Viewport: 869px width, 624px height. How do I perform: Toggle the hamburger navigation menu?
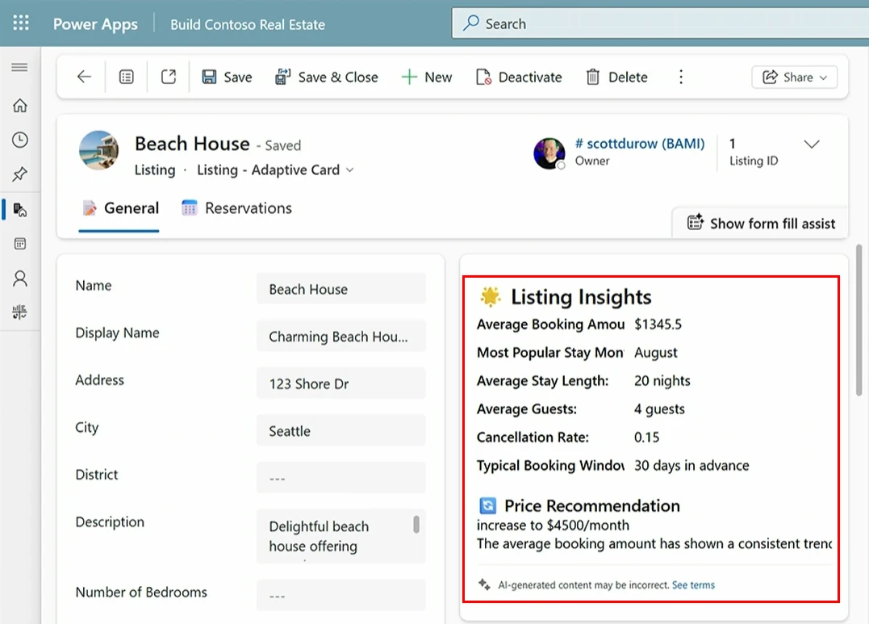click(x=19, y=67)
